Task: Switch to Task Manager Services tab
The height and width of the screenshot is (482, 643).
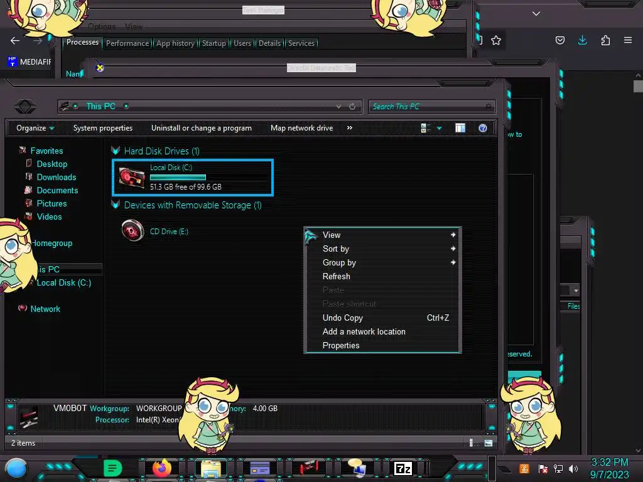Action: pos(301,43)
